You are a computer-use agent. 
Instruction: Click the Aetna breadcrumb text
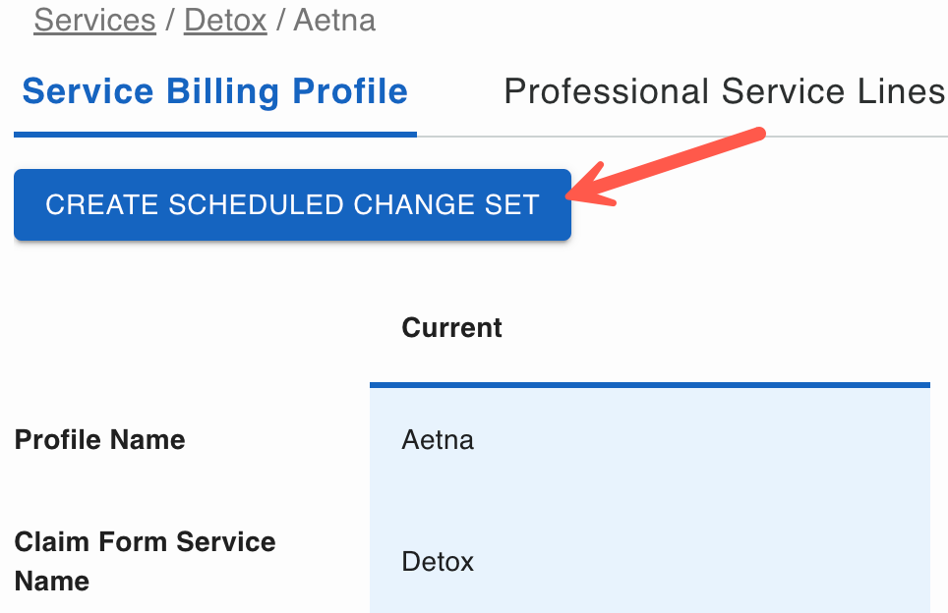click(334, 21)
